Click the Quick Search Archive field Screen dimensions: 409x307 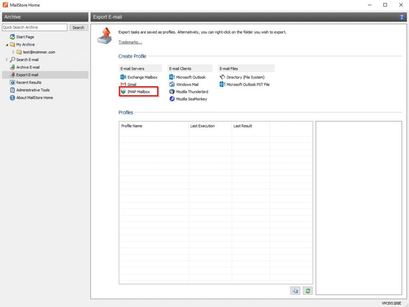35,28
